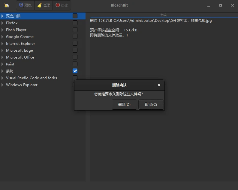Select the Internet Explorer row label

click(x=20, y=44)
